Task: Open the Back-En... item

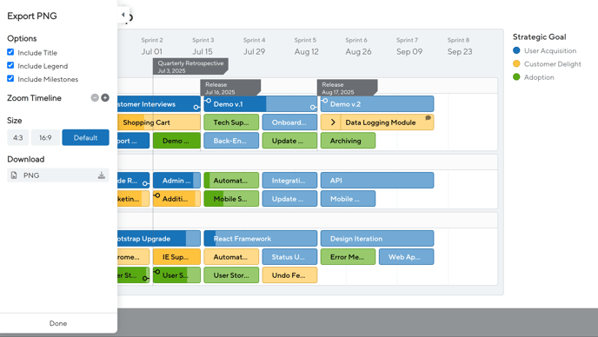Action: click(231, 141)
